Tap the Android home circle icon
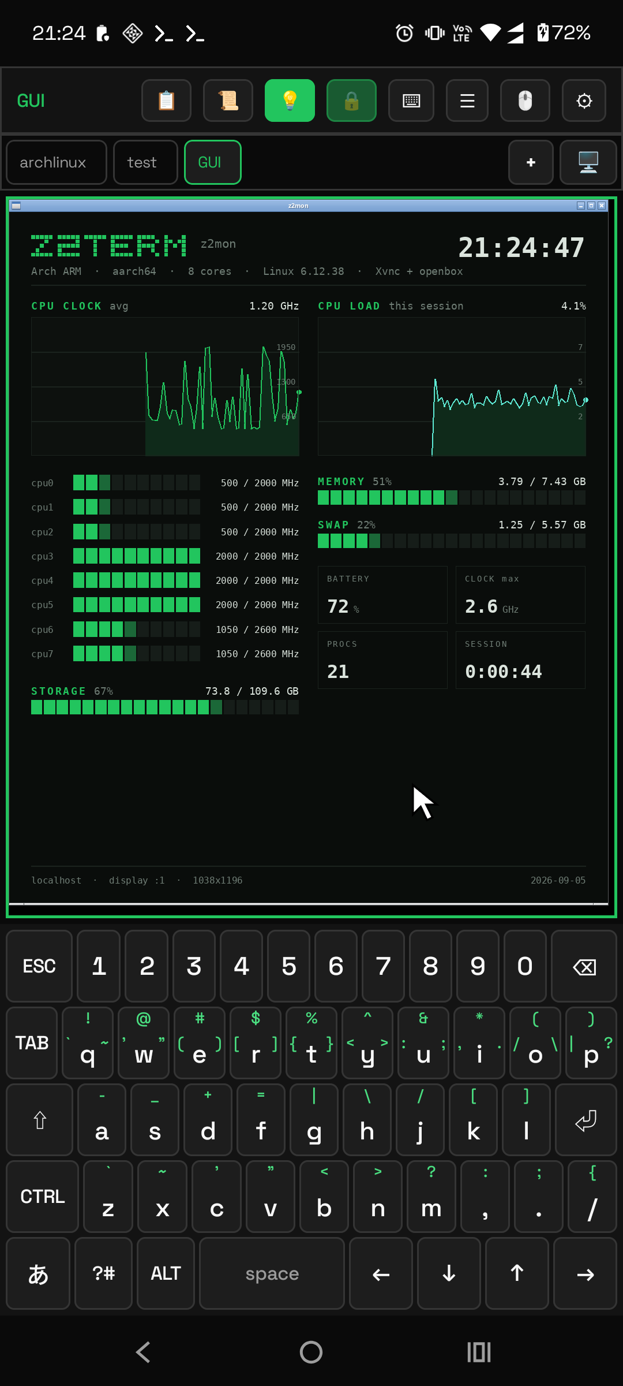Screen dimensions: 623x1386 point(311,1352)
